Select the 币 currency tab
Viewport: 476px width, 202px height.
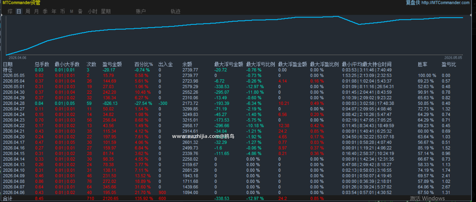pos(63,11)
